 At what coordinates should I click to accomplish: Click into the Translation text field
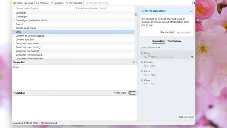(x=74, y=108)
